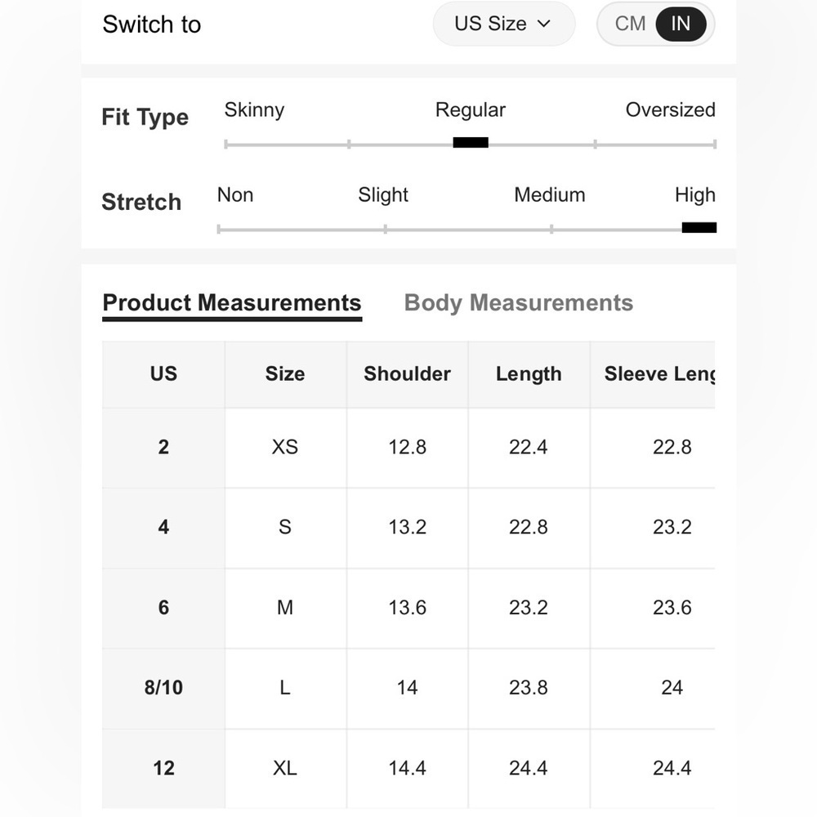Click the Length column header
This screenshot has height=817, width=817.
coord(529,374)
